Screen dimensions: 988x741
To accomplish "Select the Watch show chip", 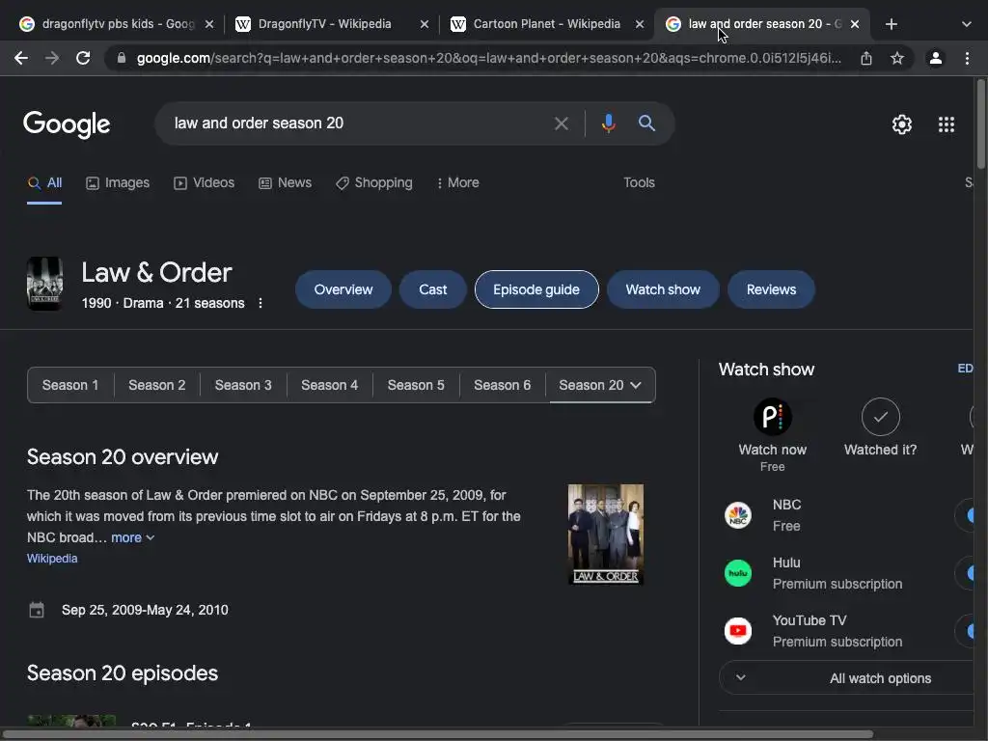I will coord(663,289).
